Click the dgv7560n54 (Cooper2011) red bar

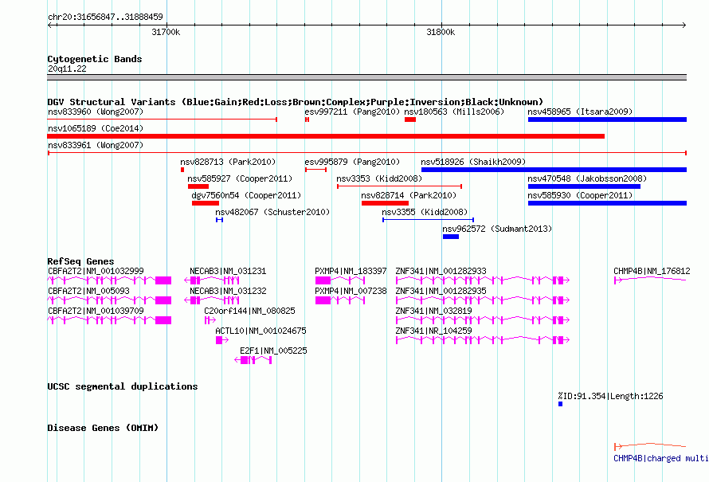click(x=206, y=203)
